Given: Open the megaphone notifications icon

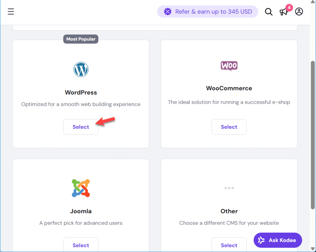Looking at the screenshot, I should [283, 12].
